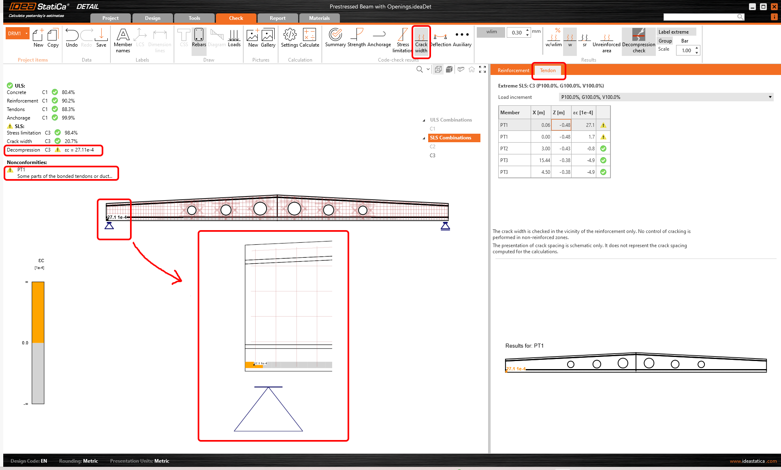Screen dimensions: 781x470
Task: Select the C2 SLS combination
Action: click(x=433, y=147)
